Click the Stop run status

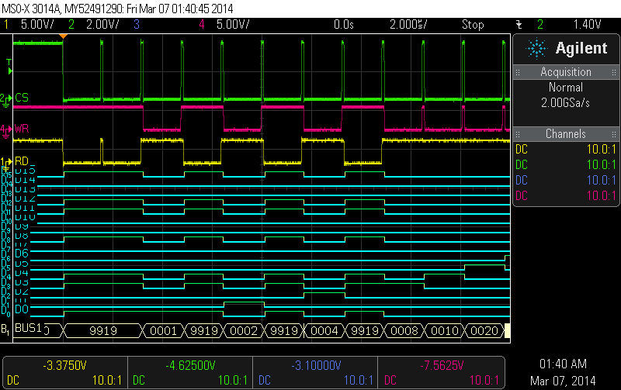pyautogui.click(x=473, y=25)
